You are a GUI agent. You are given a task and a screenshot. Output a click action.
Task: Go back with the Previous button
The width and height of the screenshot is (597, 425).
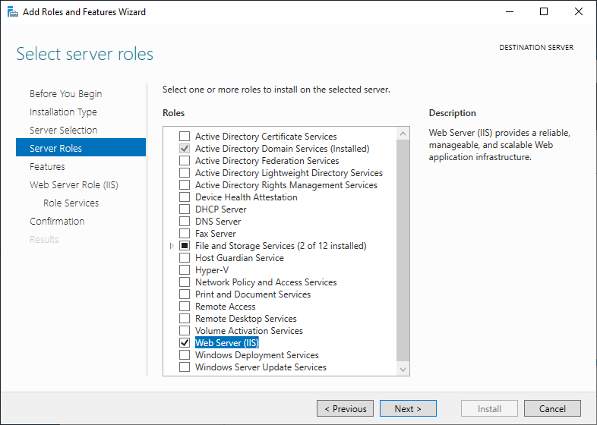345,409
